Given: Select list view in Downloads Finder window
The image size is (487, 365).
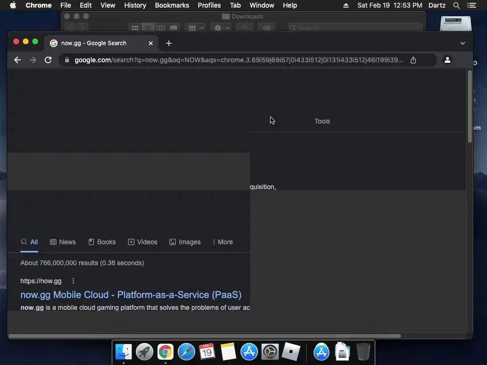Looking at the screenshot, I should coord(148,28).
